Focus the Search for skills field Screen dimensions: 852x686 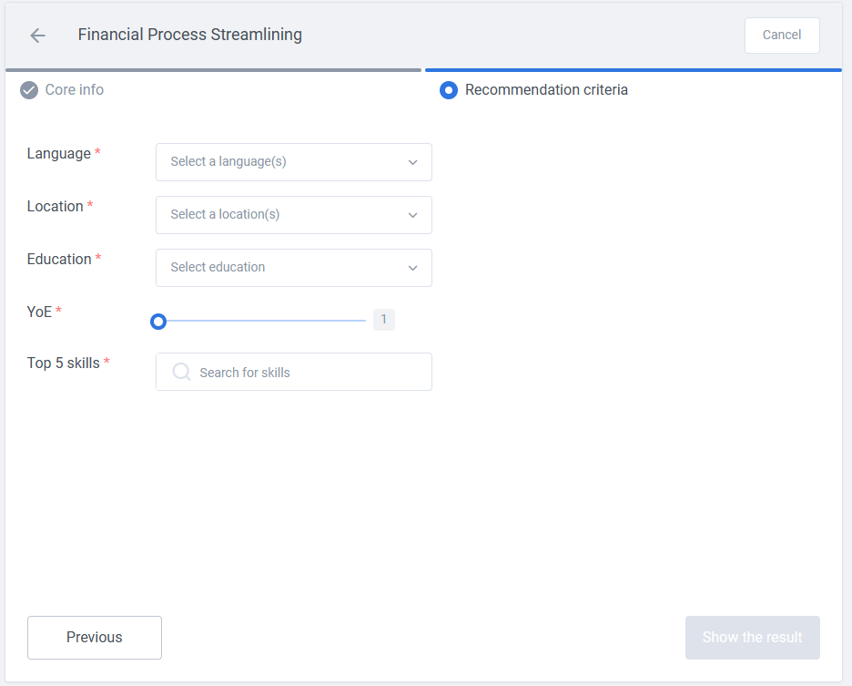click(293, 372)
